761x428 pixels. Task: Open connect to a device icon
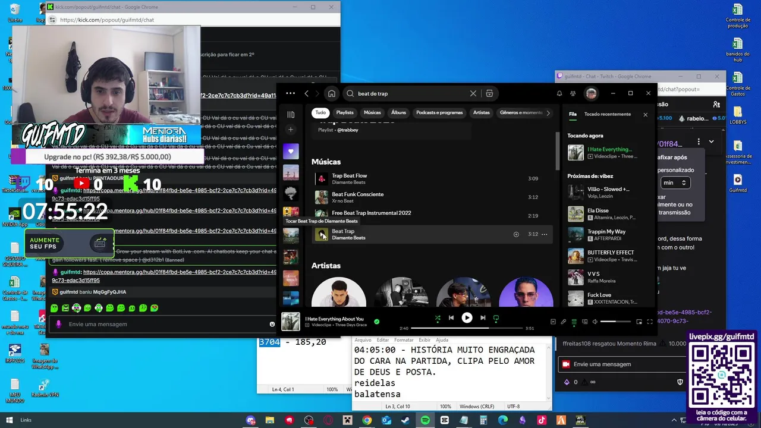coord(585,322)
